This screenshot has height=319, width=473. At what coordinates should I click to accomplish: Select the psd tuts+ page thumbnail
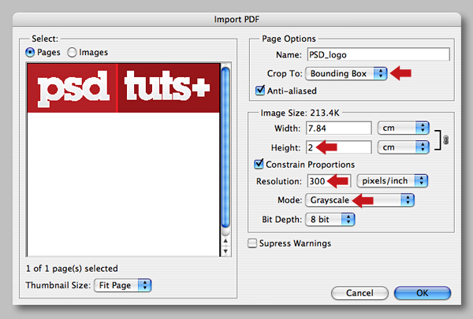coord(124,87)
